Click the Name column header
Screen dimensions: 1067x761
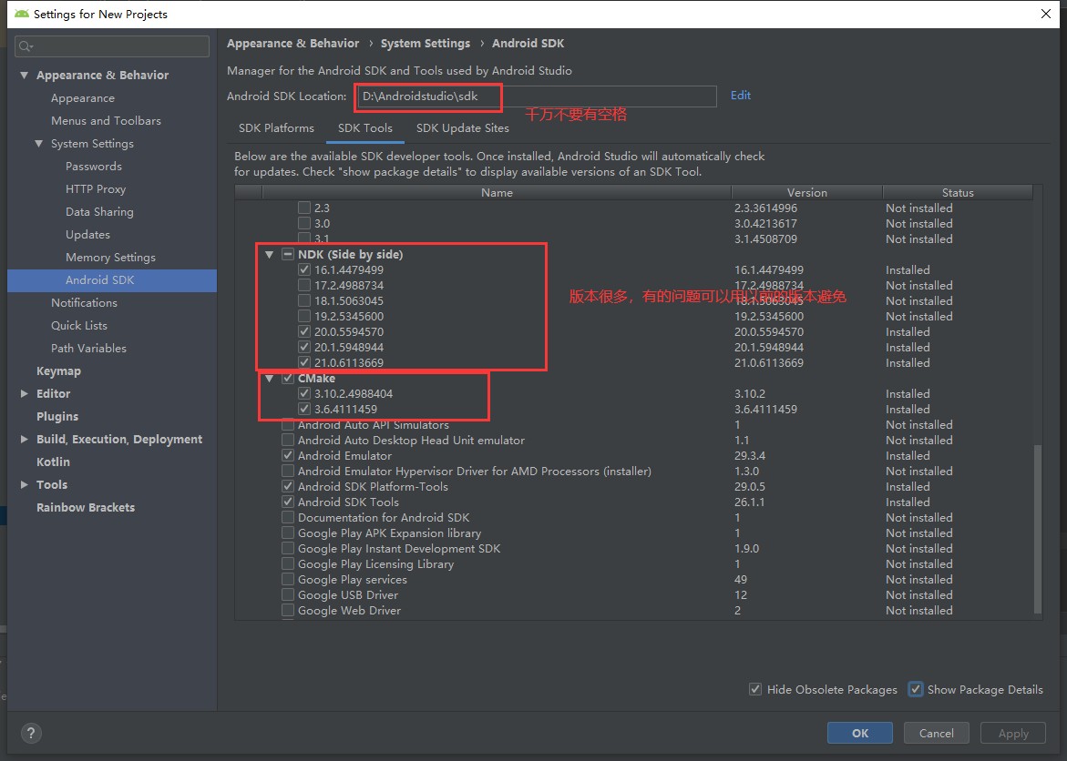497,192
